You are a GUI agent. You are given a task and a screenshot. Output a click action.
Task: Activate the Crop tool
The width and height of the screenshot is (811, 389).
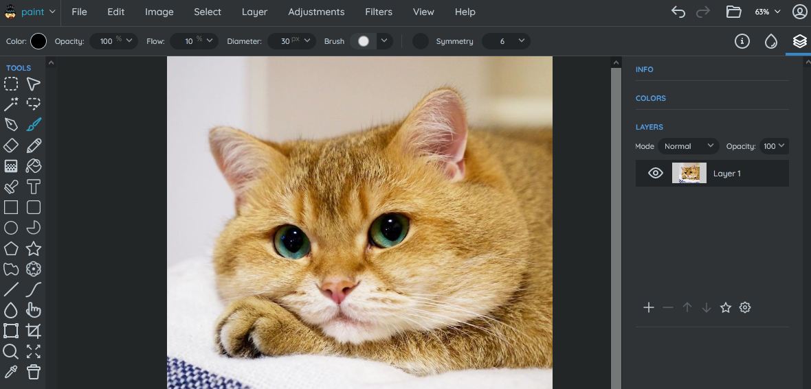[x=34, y=331]
